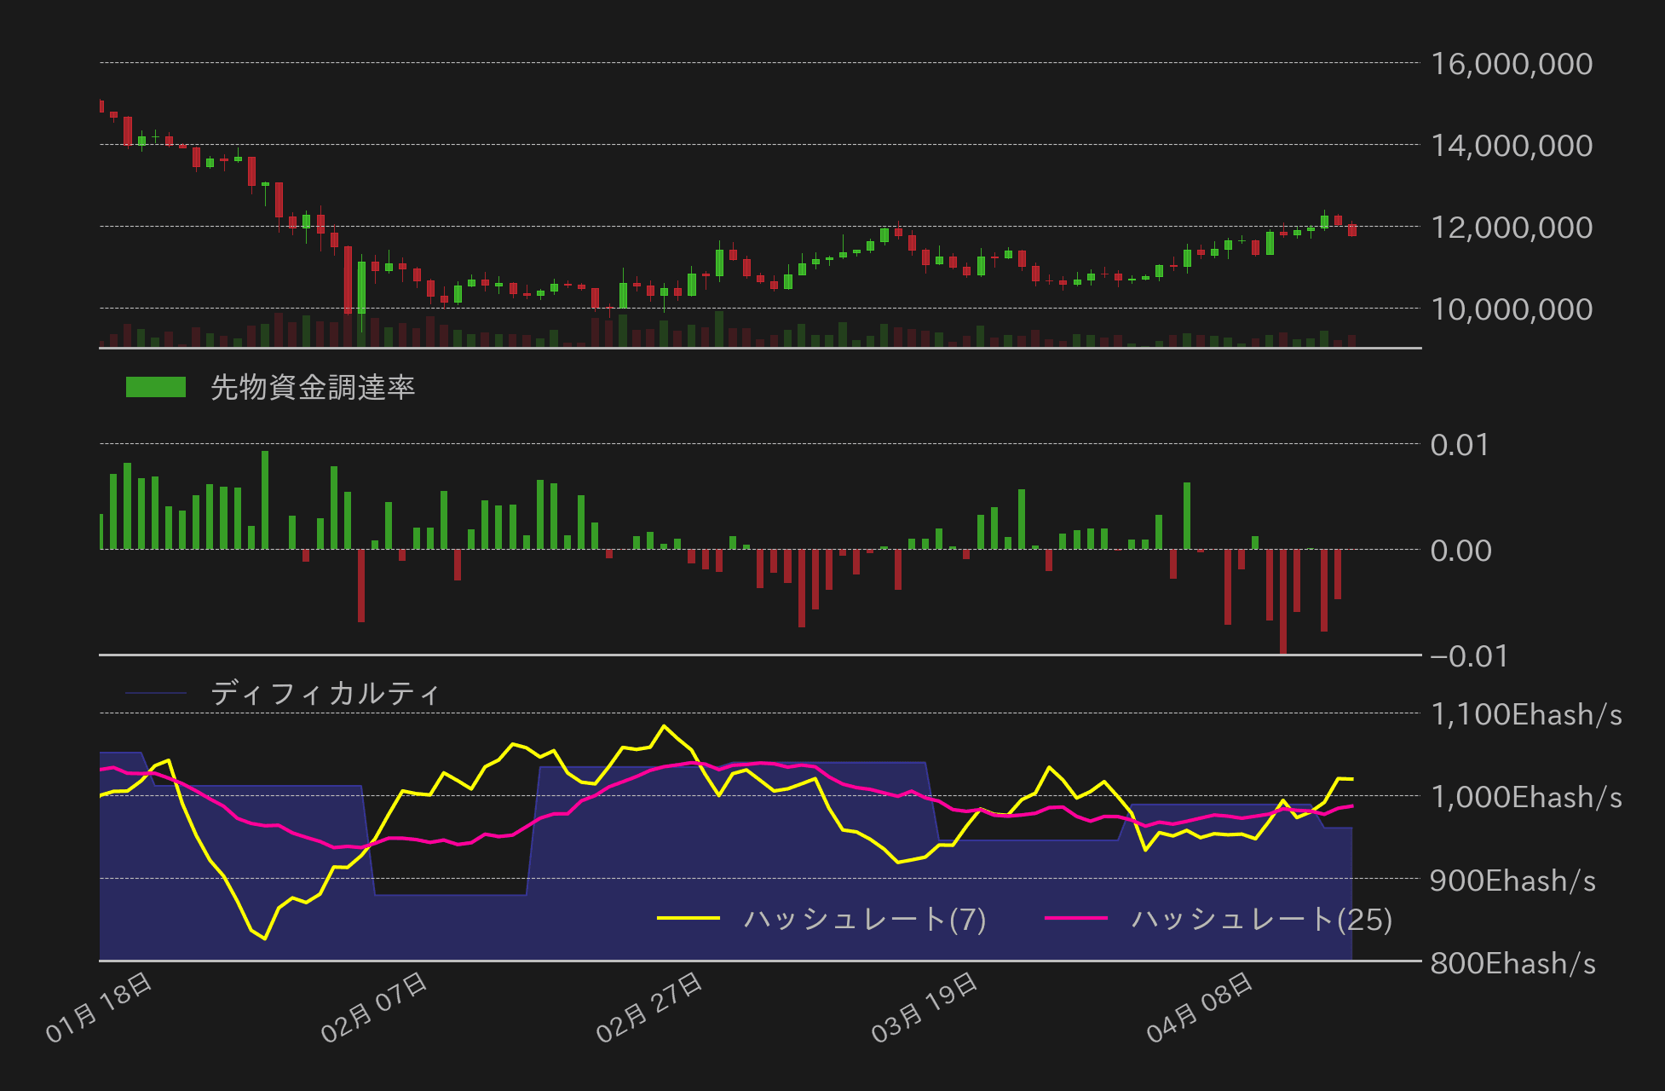
Task: Toggle the ディフィカルティ area display
Action: pyautogui.click(x=326, y=692)
